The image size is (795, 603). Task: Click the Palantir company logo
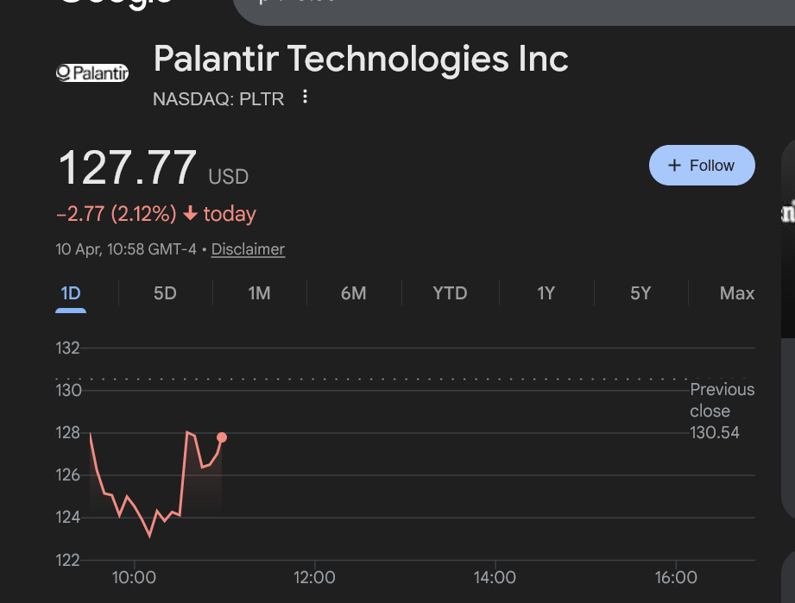tap(92, 73)
